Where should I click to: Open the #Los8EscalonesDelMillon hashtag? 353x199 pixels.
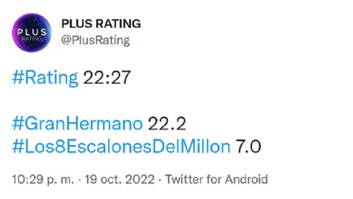121,146
